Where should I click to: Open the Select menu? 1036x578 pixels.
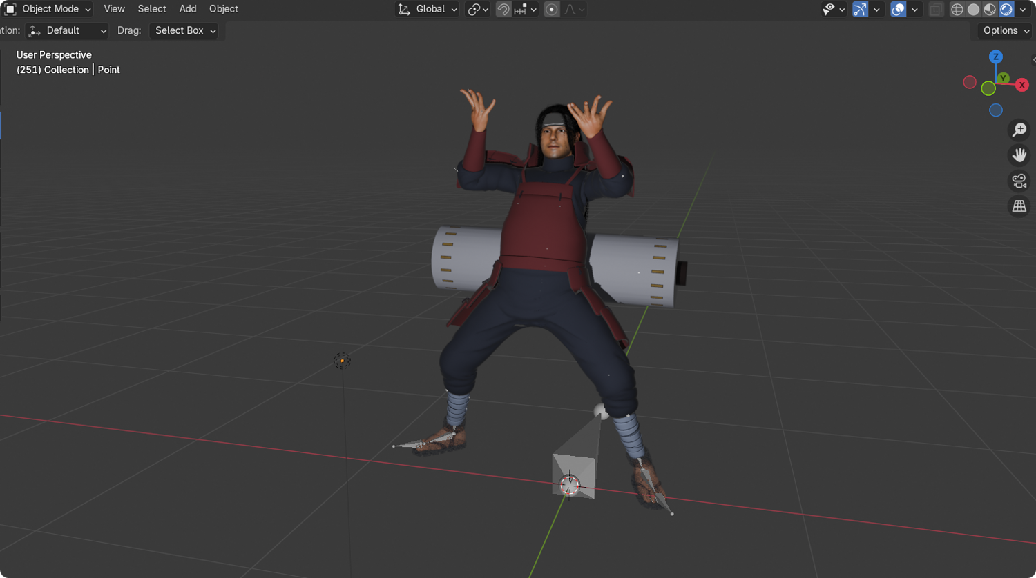[152, 9]
